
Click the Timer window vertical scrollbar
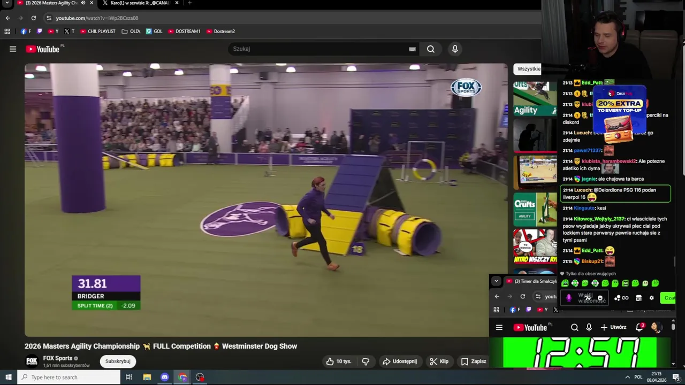673,326
